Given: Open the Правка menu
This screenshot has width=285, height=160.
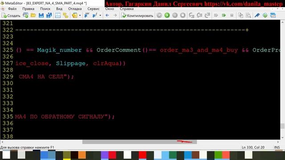Looking at the screenshot, I should coord(28,9).
